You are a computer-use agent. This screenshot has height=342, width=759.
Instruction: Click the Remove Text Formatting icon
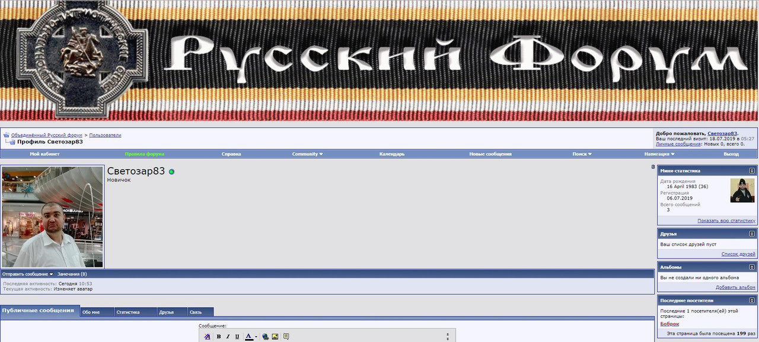tap(208, 337)
